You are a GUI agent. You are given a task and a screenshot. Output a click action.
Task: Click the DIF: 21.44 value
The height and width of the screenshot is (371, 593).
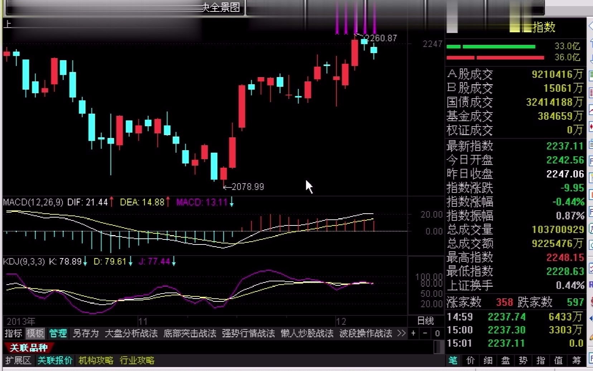click(x=88, y=202)
